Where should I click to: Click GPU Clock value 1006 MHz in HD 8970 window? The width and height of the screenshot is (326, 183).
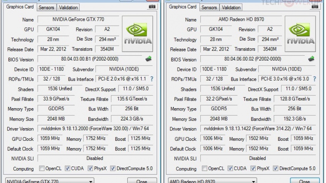[x=213, y=138]
